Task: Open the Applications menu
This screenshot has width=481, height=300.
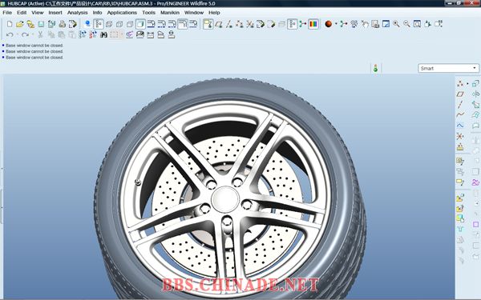Action: tap(122, 13)
